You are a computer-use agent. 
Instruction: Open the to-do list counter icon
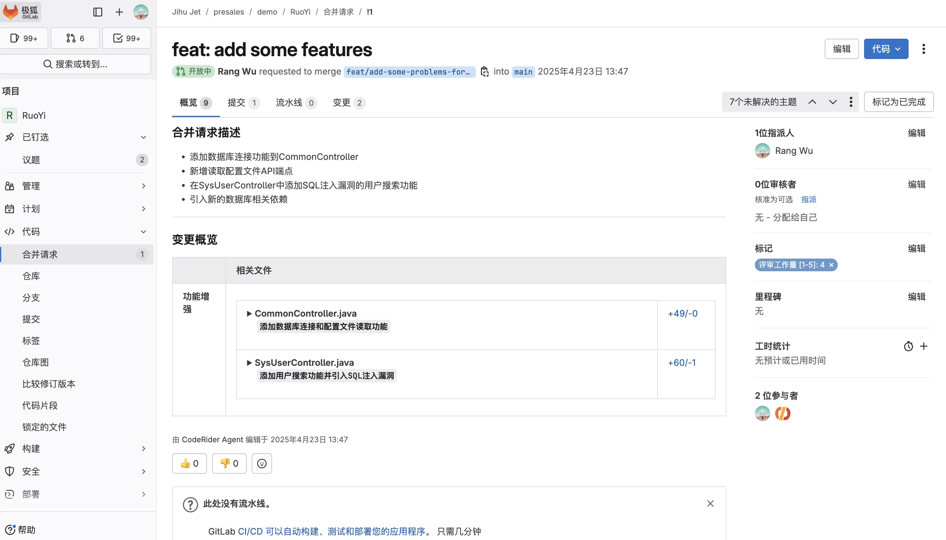pyautogui.click(x=127, y=38)
